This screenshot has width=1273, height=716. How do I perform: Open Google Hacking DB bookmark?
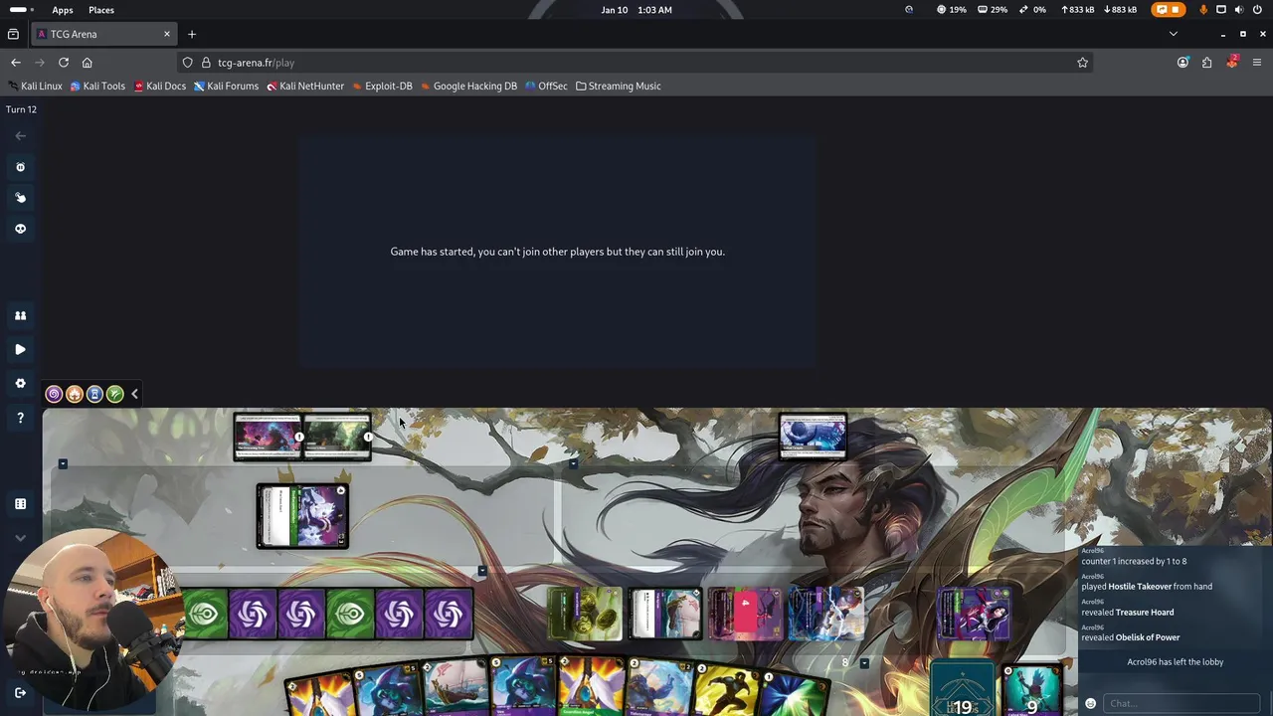[468, 86]
